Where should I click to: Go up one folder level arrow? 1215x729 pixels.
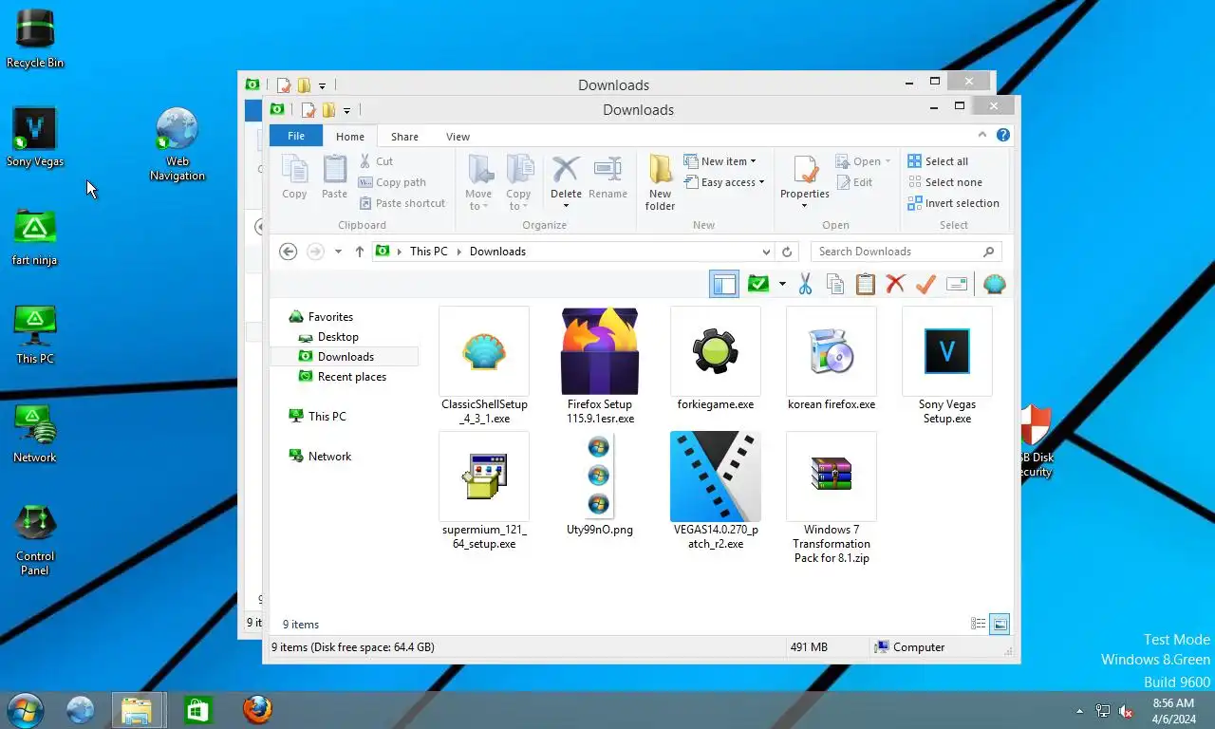click(360, 252)
